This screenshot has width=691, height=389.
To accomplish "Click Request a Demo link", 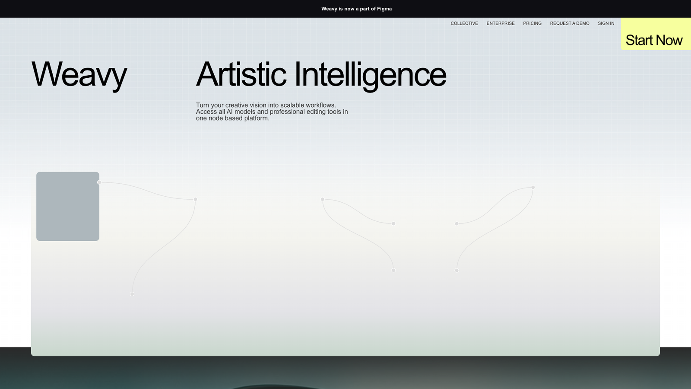I will click(x=570, y=23).
